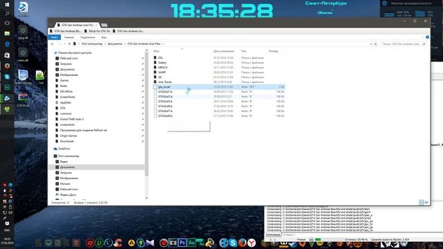This screenshot has width=443, height=249.
Task: Launch Firefox from the bottom dock
Action: click(x=242, y=243)
